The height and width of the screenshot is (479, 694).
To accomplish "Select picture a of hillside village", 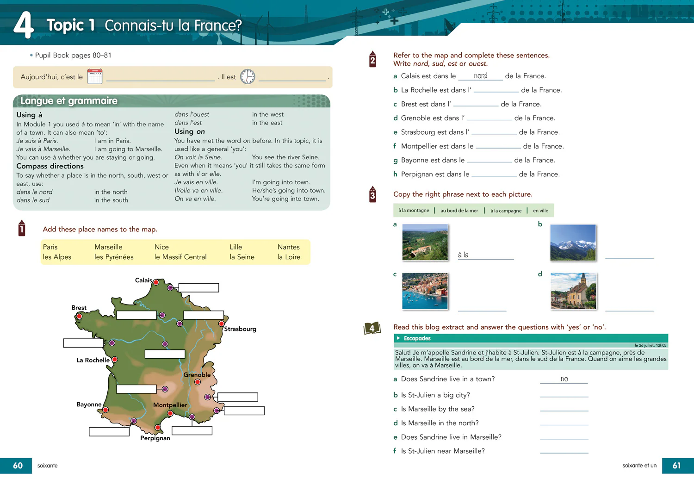I will [425, 242].
